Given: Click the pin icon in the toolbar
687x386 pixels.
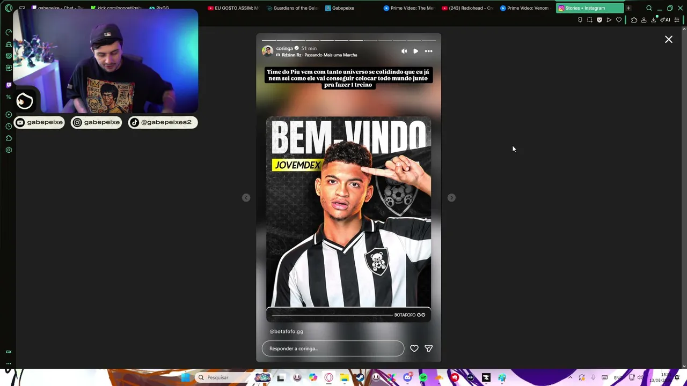Looking at the screenshot, I should pyautogui.click(x=580, y=20).
